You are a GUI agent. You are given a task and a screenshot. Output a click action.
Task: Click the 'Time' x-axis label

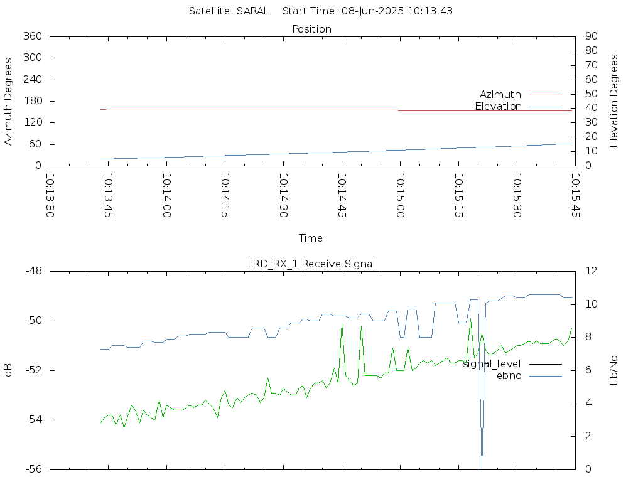(310, 238)
